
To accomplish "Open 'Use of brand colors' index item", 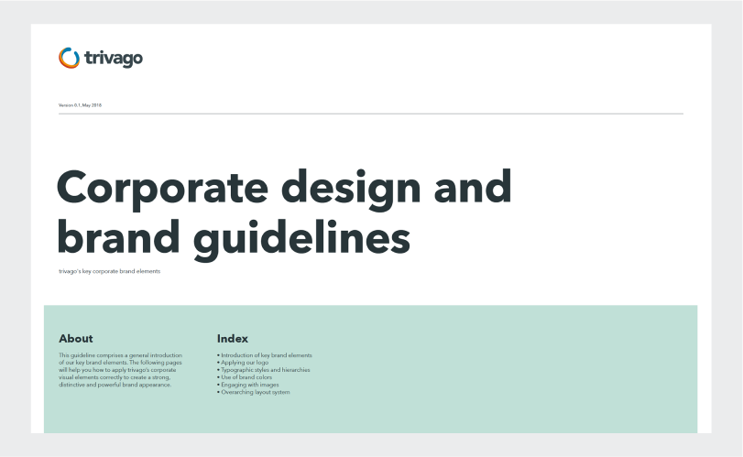I will pos(245,377).
